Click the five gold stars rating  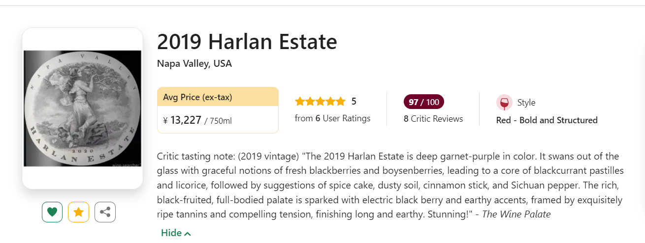coord(320,102)
